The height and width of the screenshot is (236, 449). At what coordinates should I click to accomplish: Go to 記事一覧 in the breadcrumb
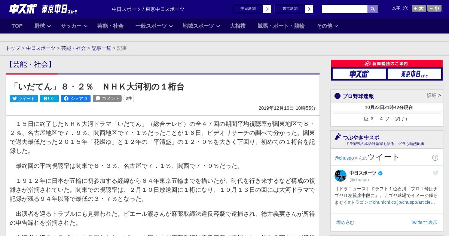click(x=101, y=48)
